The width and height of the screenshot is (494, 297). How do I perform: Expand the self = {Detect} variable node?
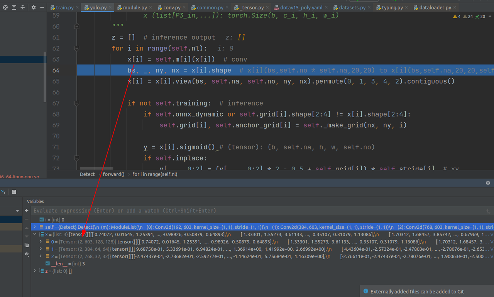(x=35, y=227)
